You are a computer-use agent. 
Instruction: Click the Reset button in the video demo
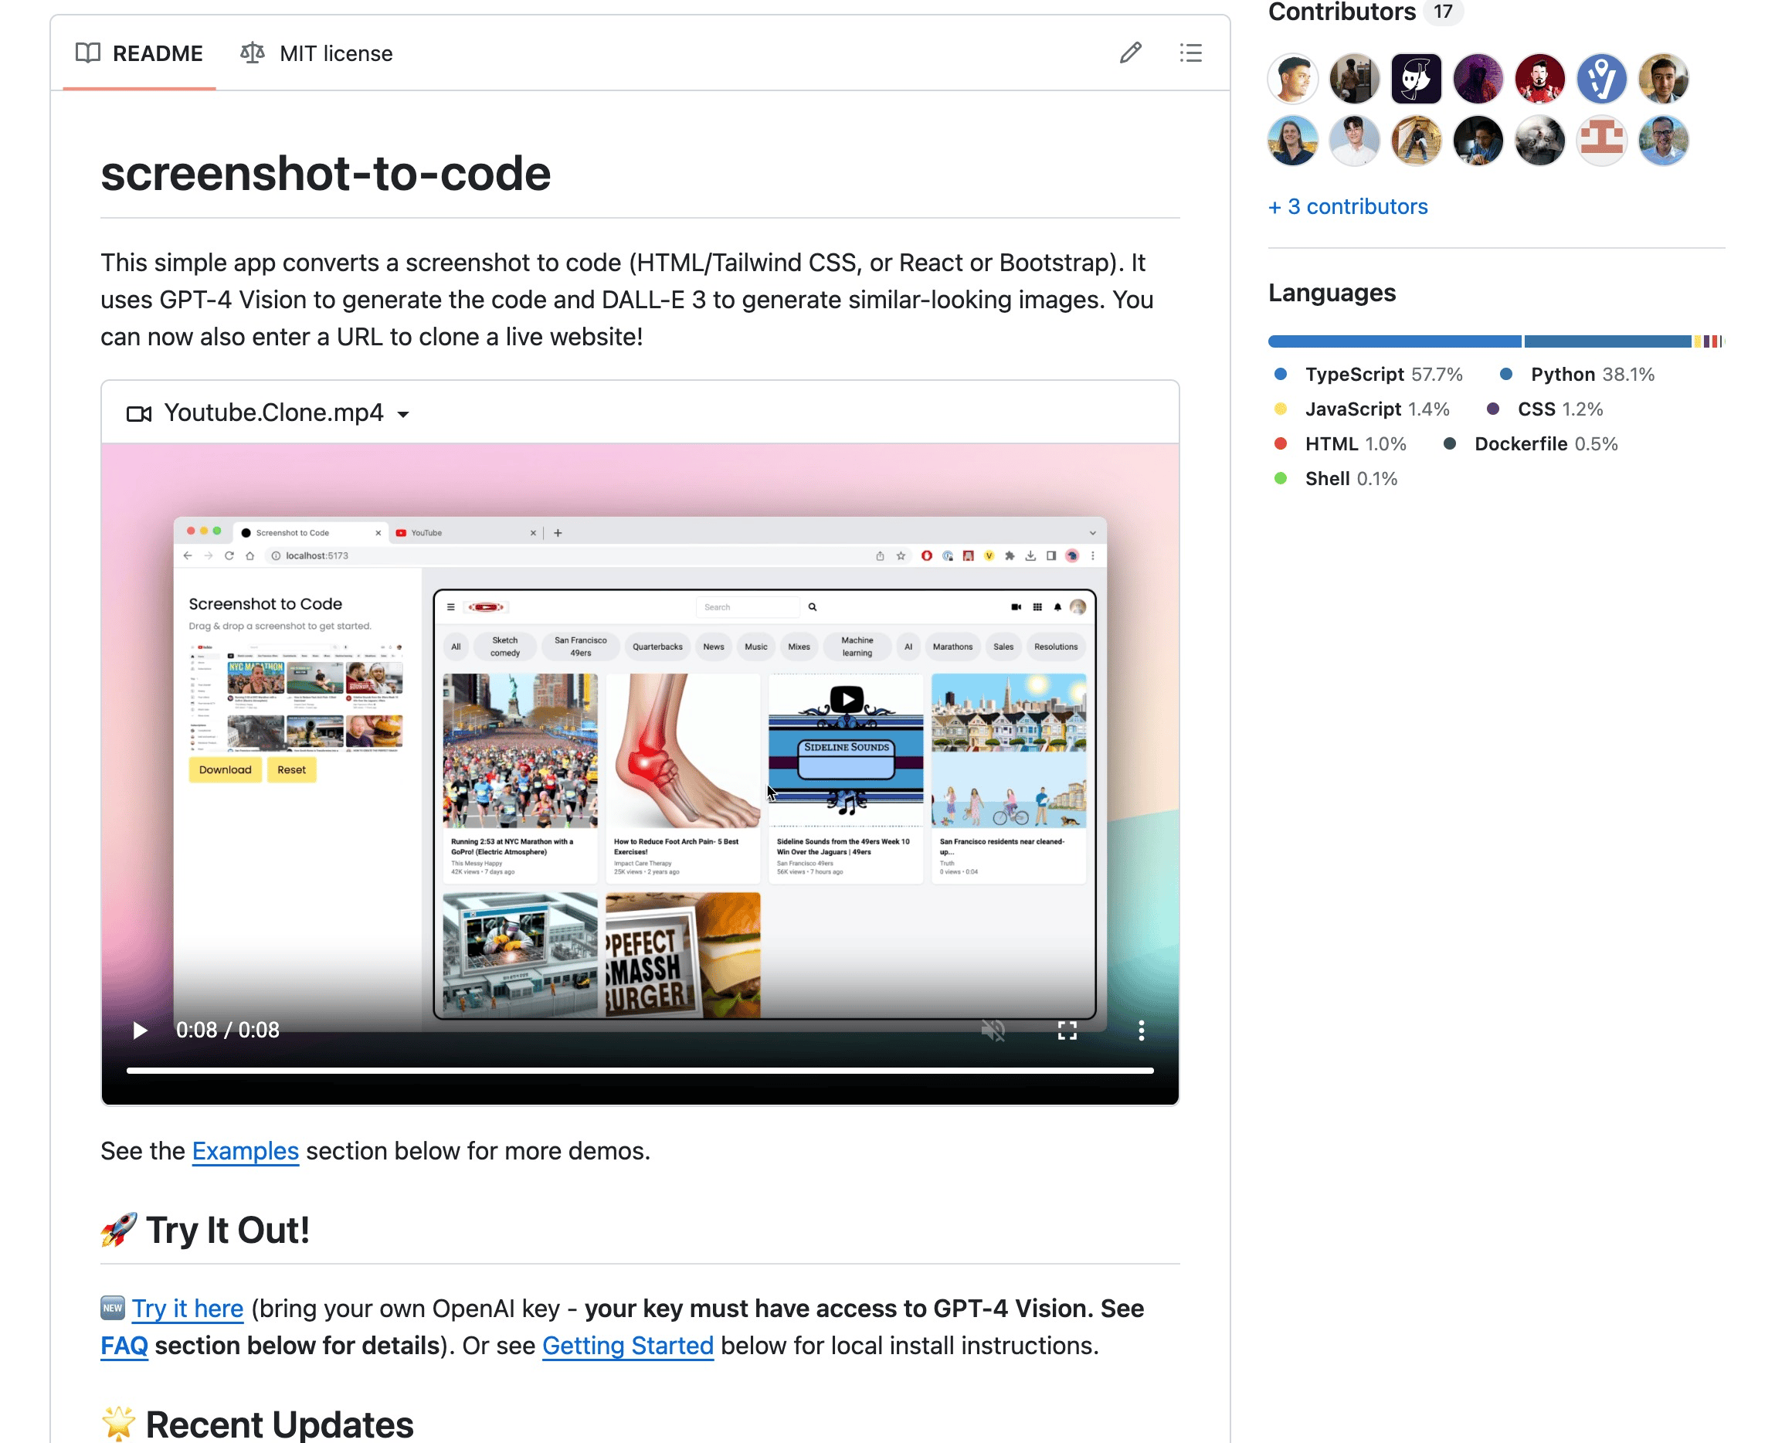(292, 769)
